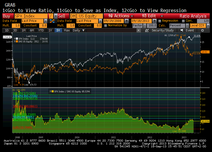This screenshot has width=212, height=152.
Task: Open the end date calendar picker icon
Action: pyautogui.click(x=155, y=21)
